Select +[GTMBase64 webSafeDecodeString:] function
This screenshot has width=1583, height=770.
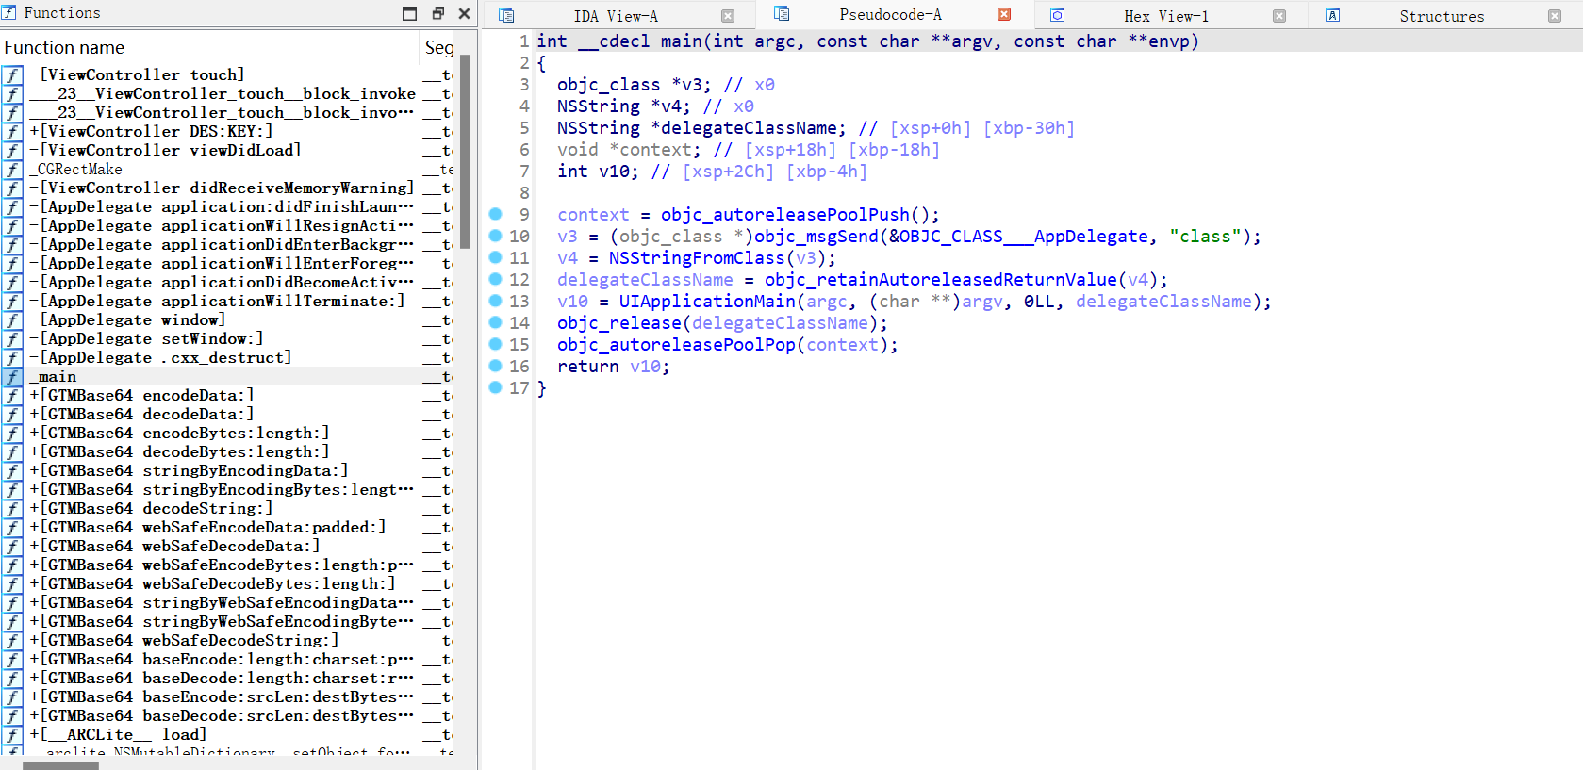tap(184, 640)
